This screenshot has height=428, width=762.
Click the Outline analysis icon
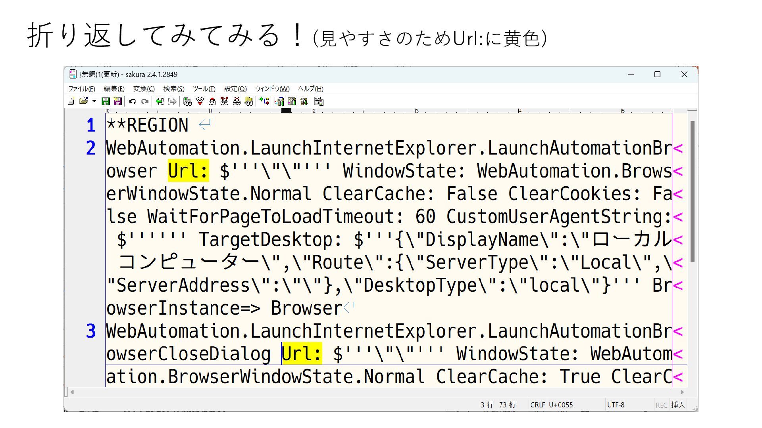pos(264,101)
